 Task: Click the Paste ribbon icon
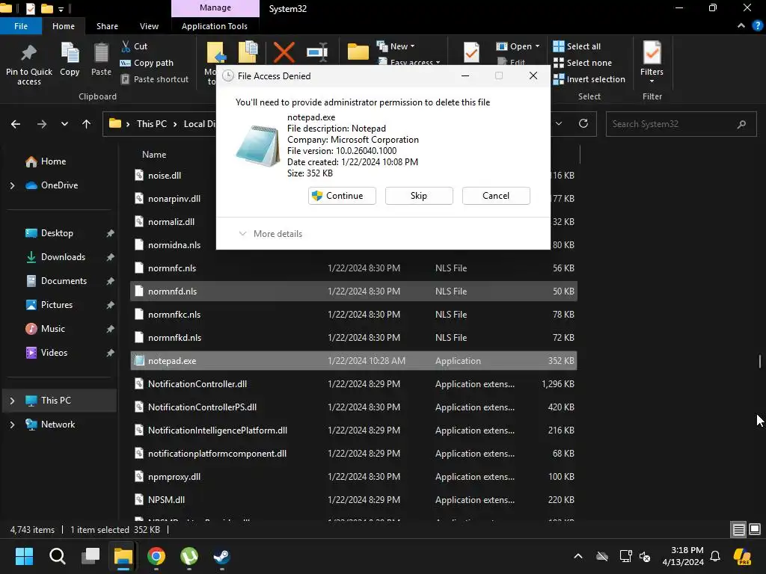click(x=101, y=53)
